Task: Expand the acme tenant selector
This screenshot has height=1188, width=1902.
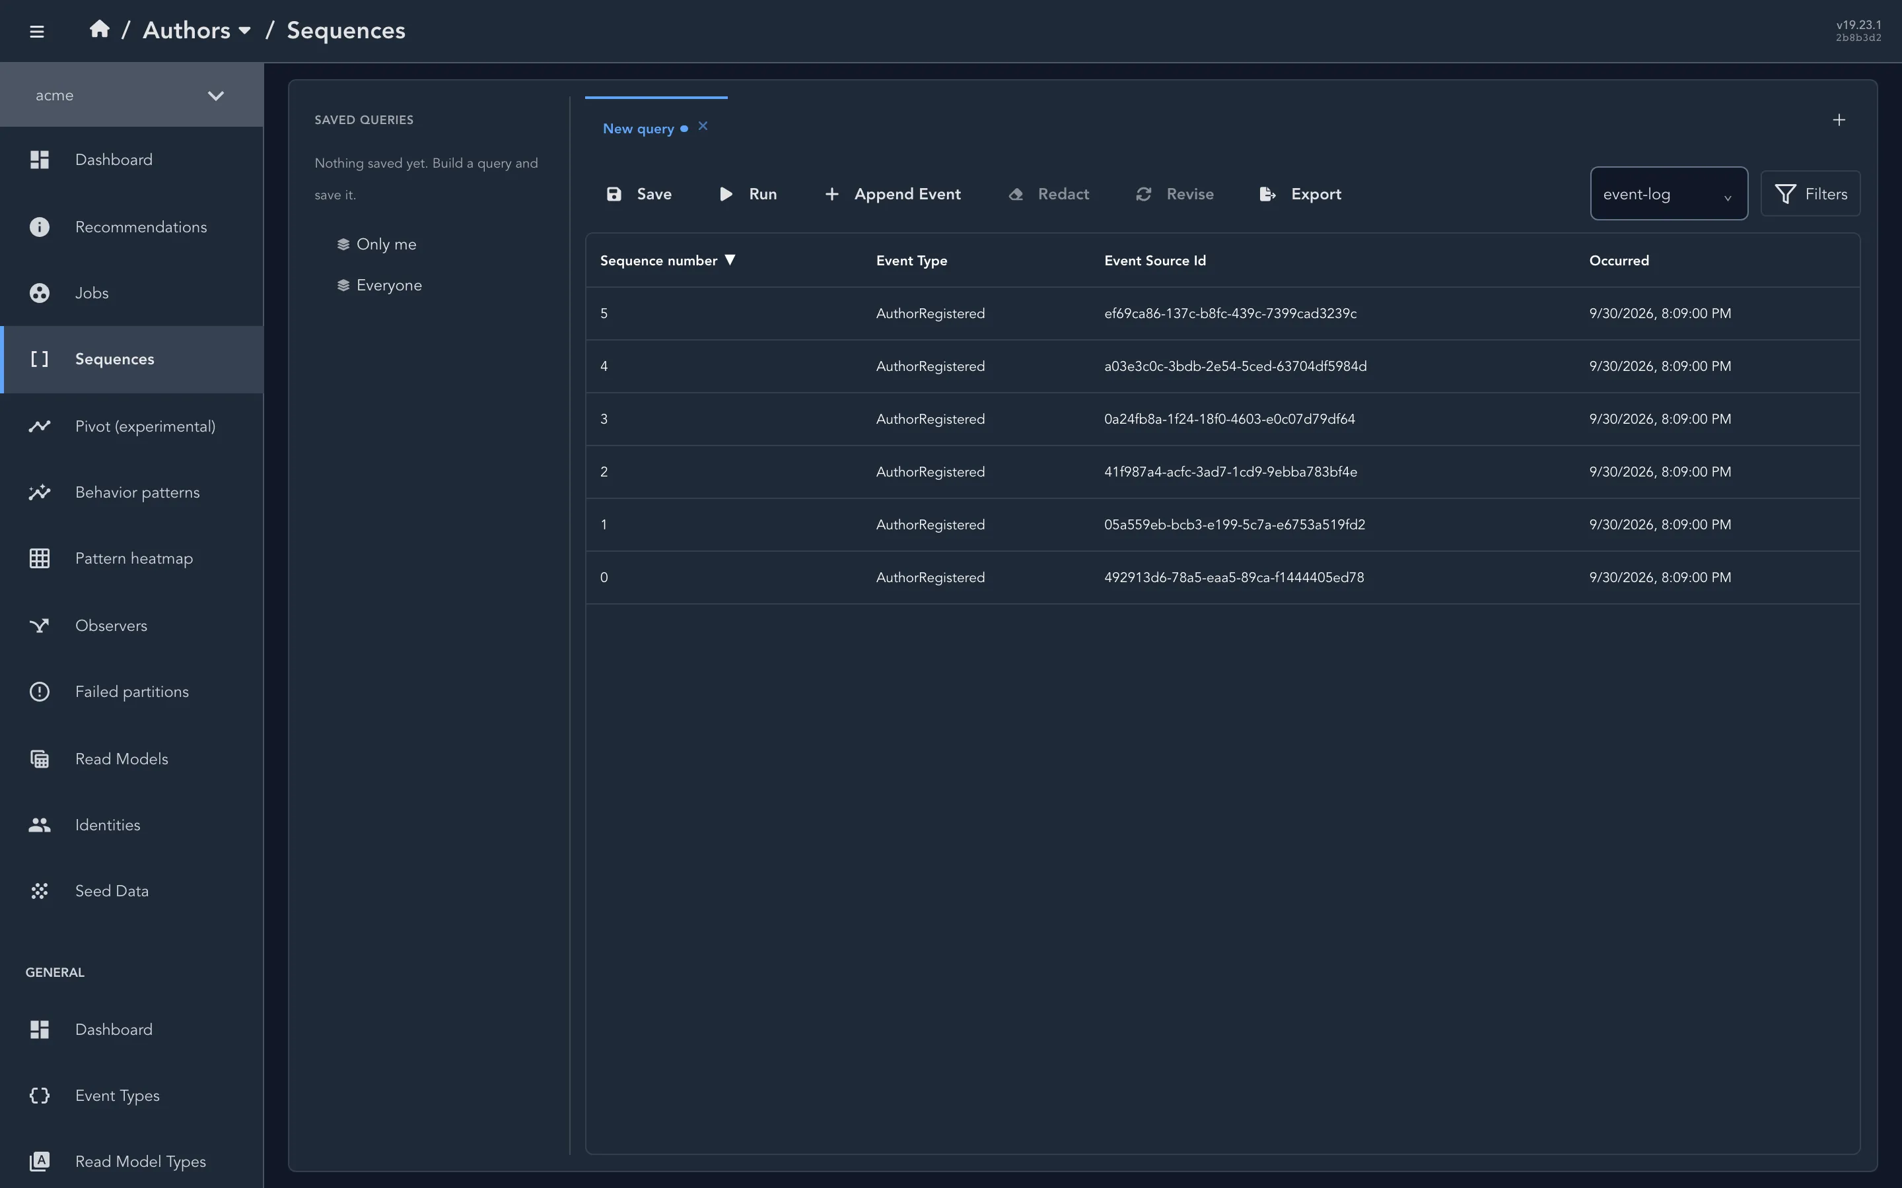Action: (131, 95)
